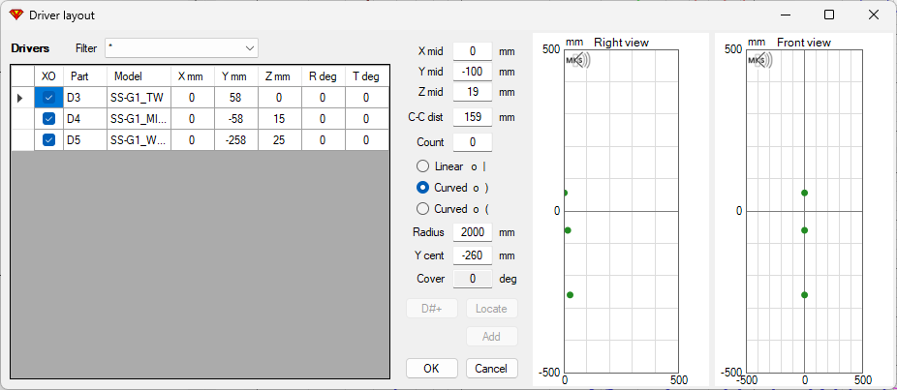Click the SS-G1_MI... model cell
897x390 pixels.
(x=139, y=120)
